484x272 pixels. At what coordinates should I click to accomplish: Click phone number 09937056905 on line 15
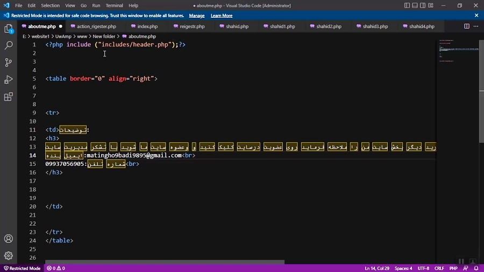pyautogui.click(x=64, y=164)
